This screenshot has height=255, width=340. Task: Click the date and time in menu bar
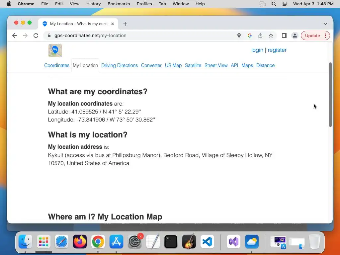[x=313, y=4]
